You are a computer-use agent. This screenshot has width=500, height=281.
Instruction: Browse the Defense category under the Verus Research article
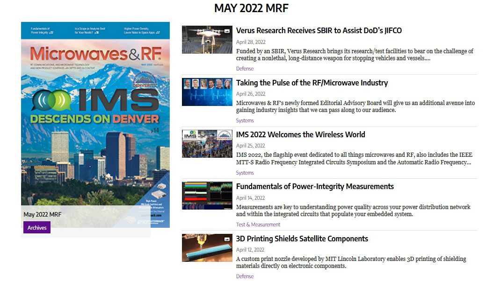[x=245, y=68]
